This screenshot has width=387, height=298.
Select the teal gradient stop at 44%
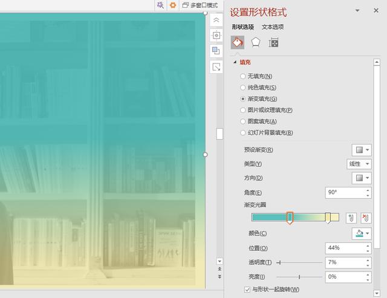(x=290, y=218)
